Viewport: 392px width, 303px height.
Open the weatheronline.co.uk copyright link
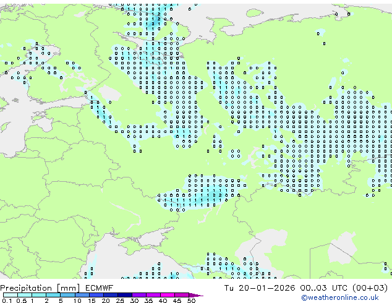coord(339,297)
